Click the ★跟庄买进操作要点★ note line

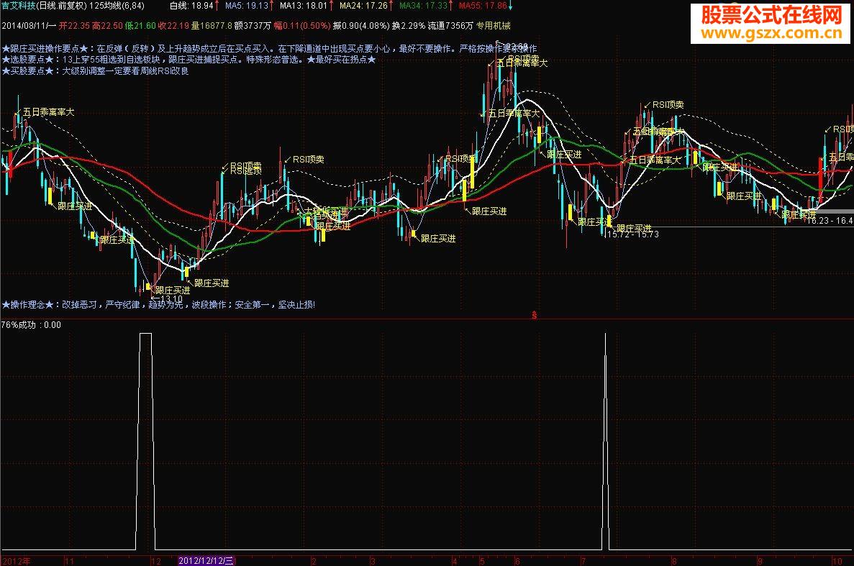269,48
